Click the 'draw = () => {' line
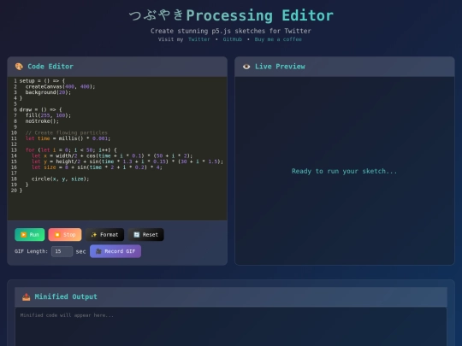This screenshot has height=346, width=462. [x=41, y=109]
